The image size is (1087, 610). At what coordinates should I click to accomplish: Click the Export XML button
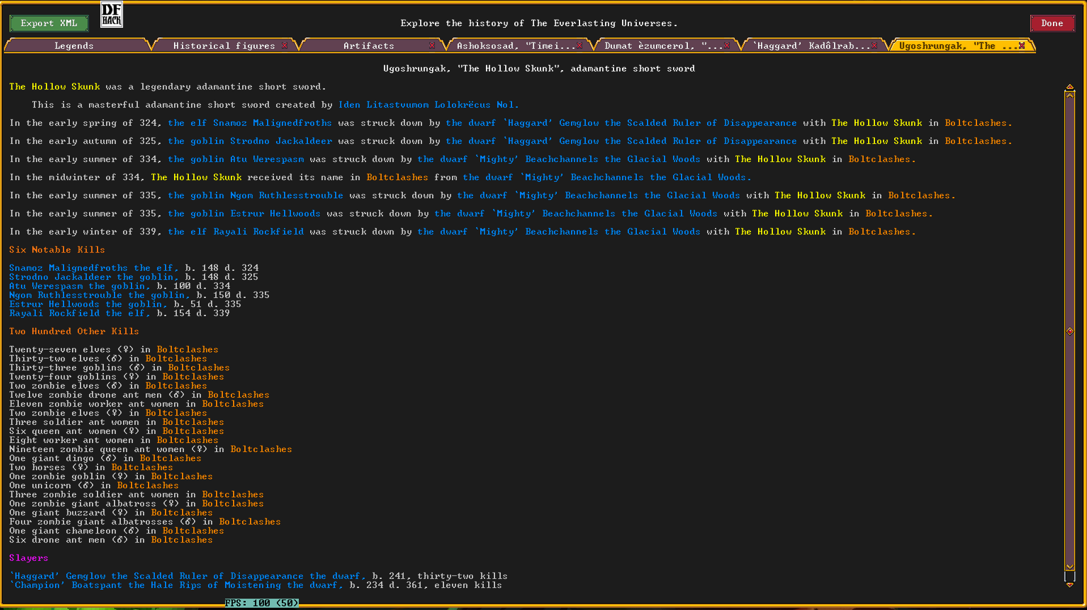click(x=49, y=23)
